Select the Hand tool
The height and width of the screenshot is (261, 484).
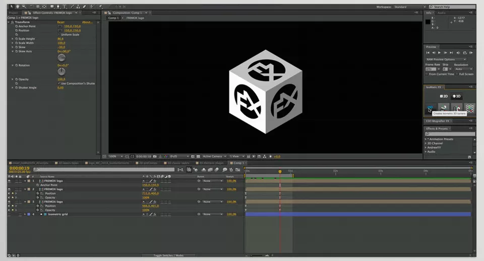(x=18, y=7)
